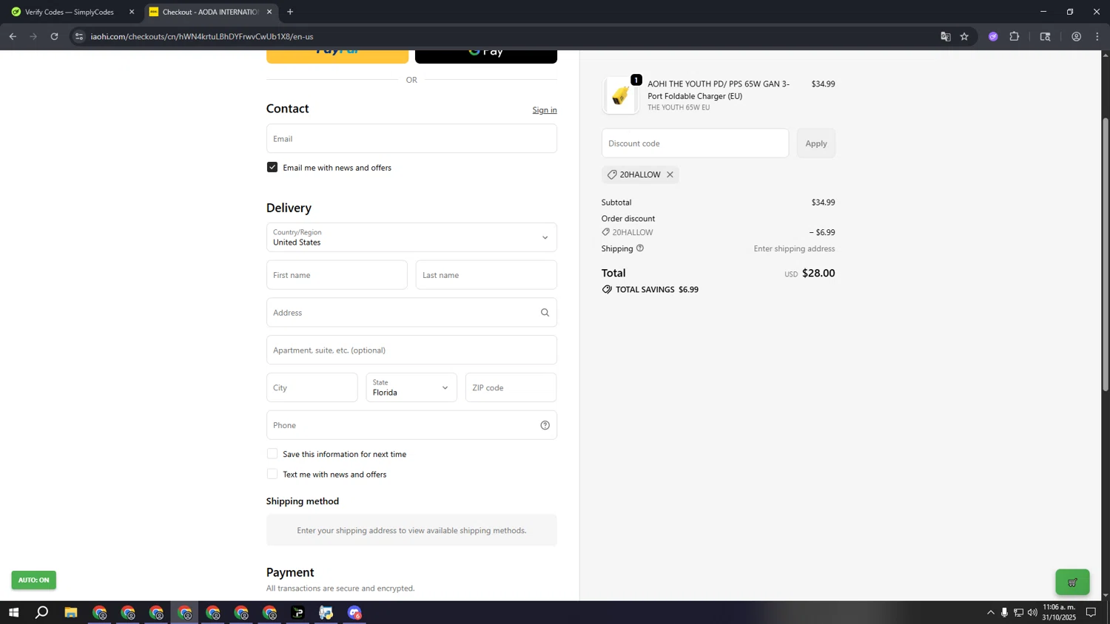The height and width of the screenshot is (624, 1110).
Task: Click the yellow charger product thumbnail
Action: click(620, 95)
